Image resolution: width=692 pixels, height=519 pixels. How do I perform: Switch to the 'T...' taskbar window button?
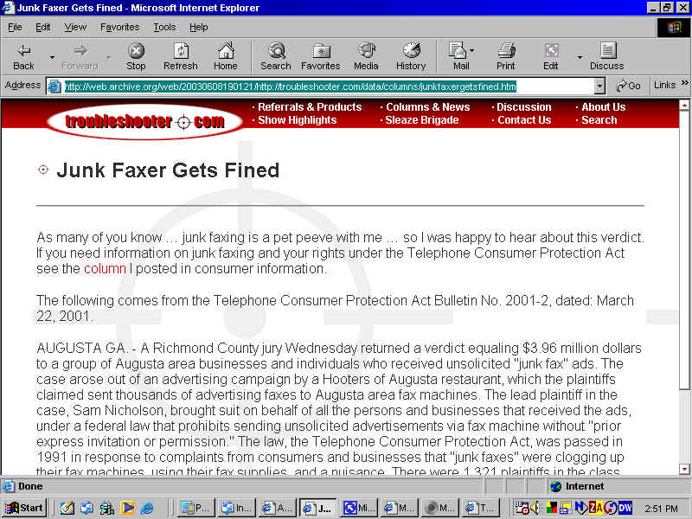481,508
